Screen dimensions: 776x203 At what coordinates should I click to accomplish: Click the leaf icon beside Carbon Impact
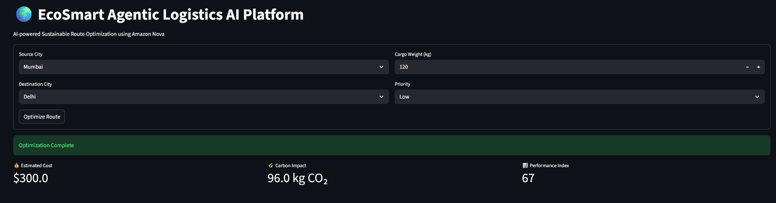point(270,165)
